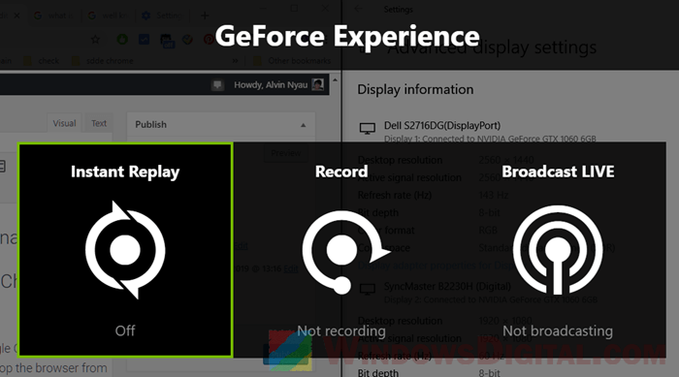Click the Broadcast LIVE antenna icon
Image resolution: width=679 pixels, height=377 pixels.
coord(558,250)
